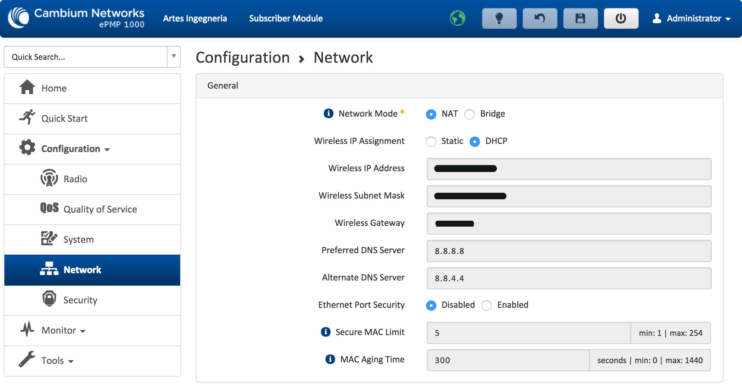The width and height of the screenshot is (742, 389).
Task: Collapse the Configuration menu section
Action: [107, 150]
